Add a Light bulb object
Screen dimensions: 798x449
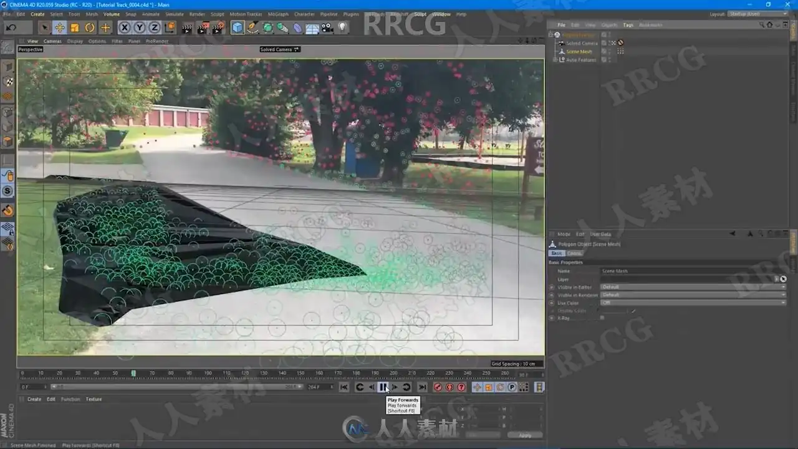click(342, 27)
